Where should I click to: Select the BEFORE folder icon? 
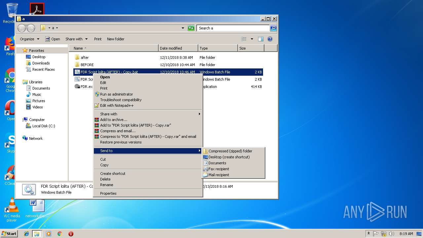(x=77, y=65)
